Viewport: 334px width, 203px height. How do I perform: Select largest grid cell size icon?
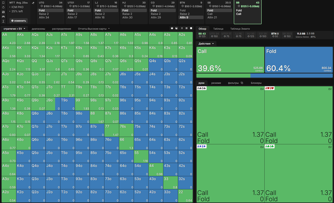point(191,28)
